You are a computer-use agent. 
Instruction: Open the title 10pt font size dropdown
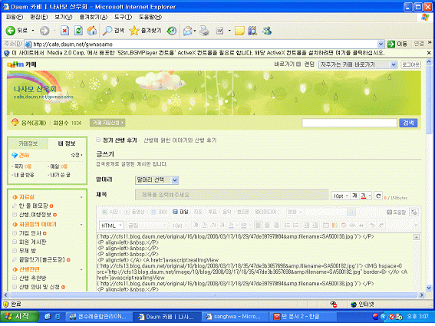(x=341, y=196)
